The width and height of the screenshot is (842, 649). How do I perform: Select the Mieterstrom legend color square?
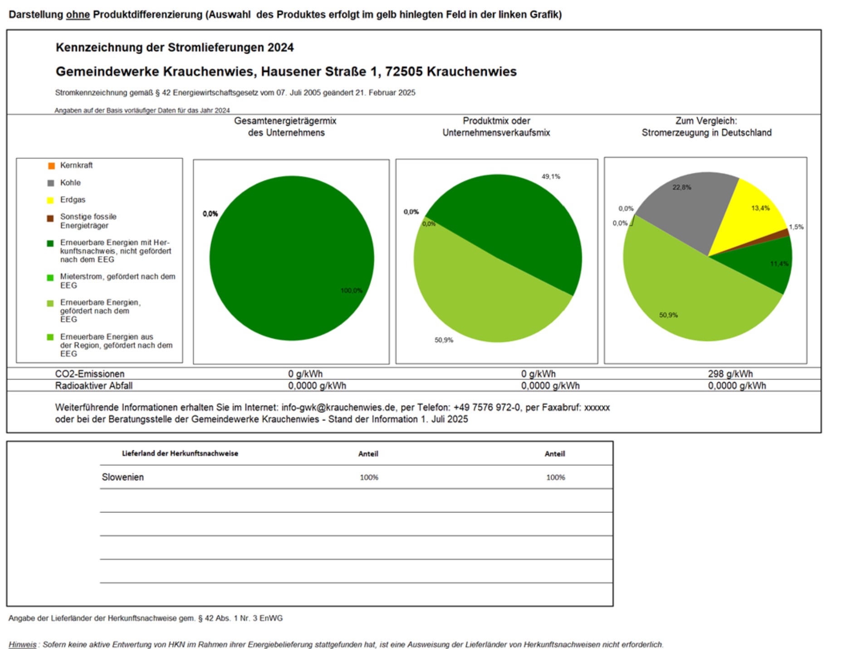tap(50, 278)
